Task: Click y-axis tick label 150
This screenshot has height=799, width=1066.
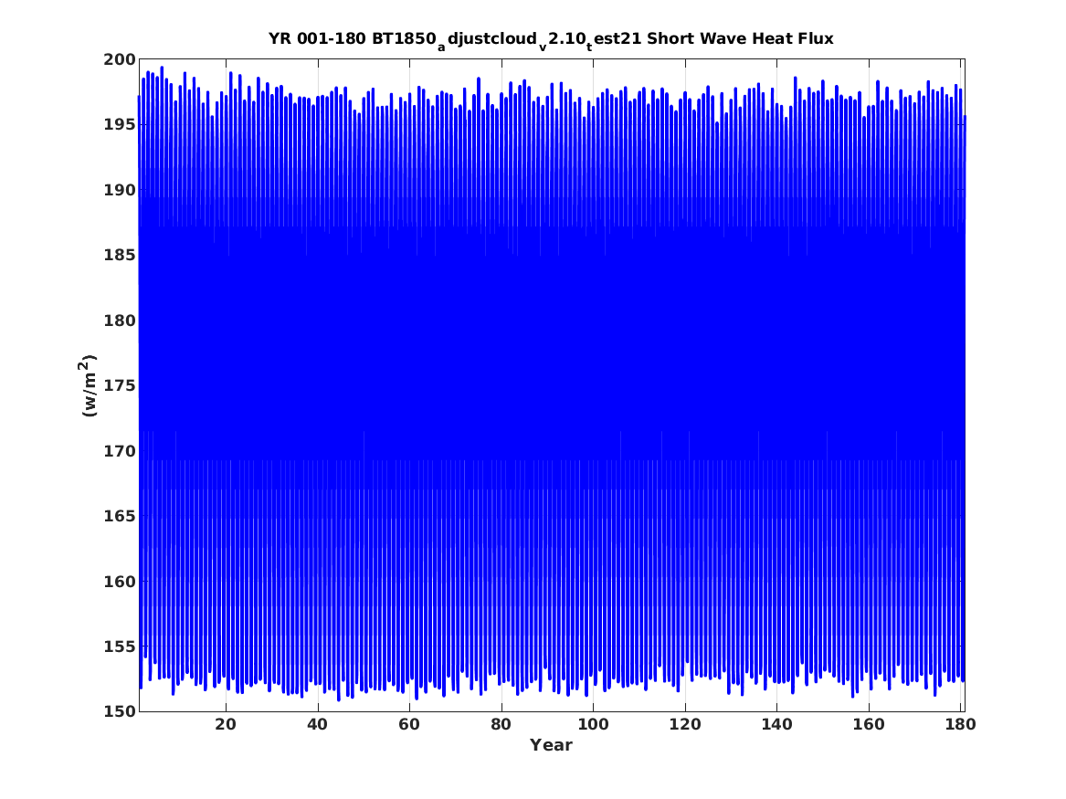Action: pos(120,711)
